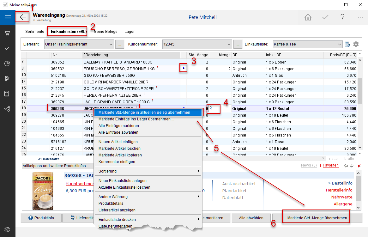Open Einkaufsliste settings gear icon
Screen dimensions: 368x237
(x=356, y=44)
